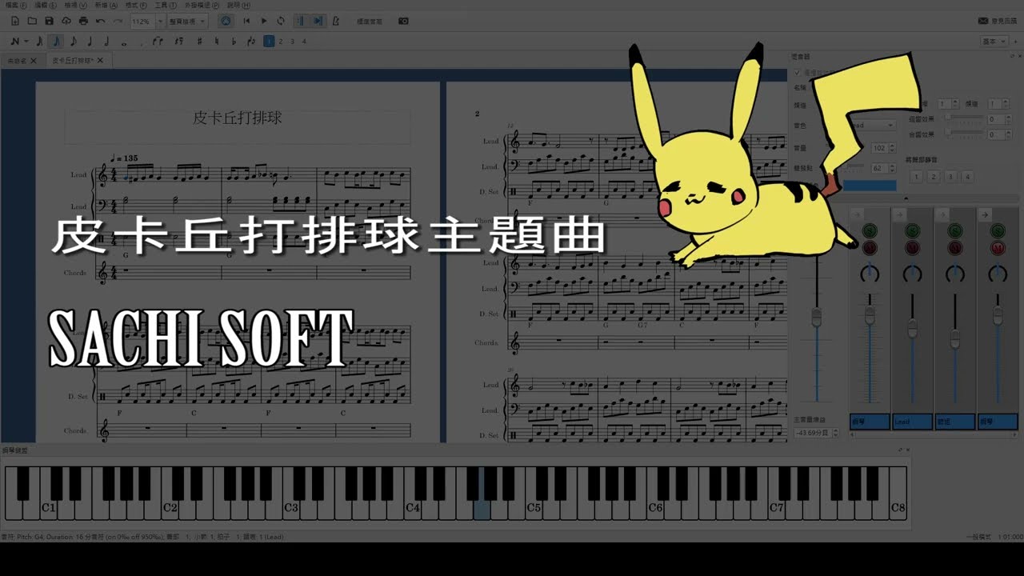Click the master gain fader in mixer
This screenshot has height=576, width=1024.
coord(817,317)
